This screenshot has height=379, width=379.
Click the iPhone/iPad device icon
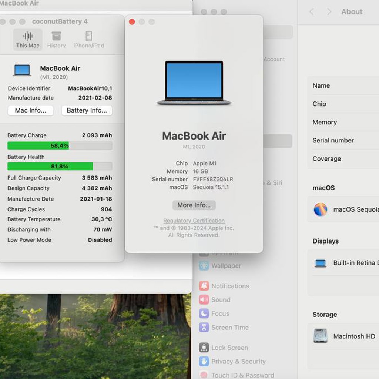(89, 36)
